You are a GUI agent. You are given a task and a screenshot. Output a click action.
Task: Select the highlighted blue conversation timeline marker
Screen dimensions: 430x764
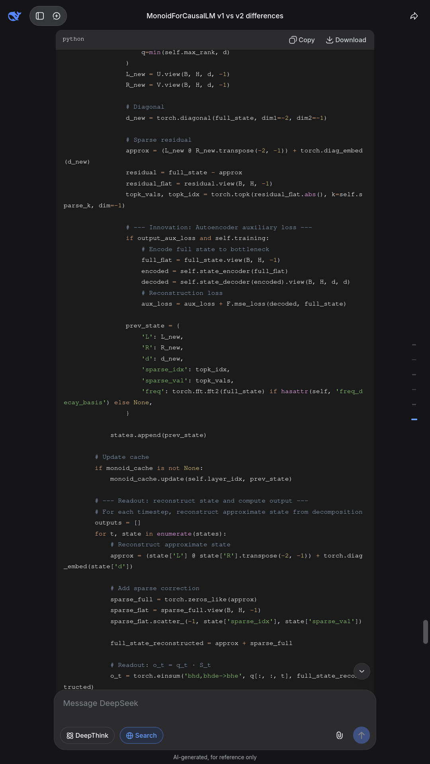(414, 419)
